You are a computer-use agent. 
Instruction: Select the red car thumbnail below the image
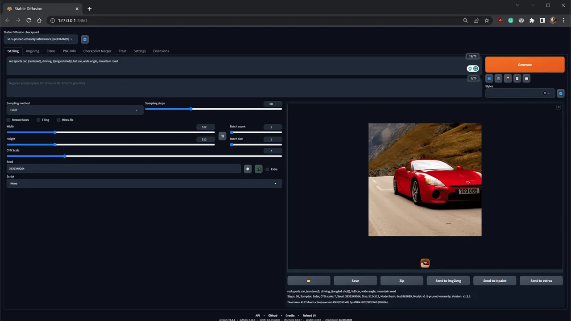pos(425,263)
